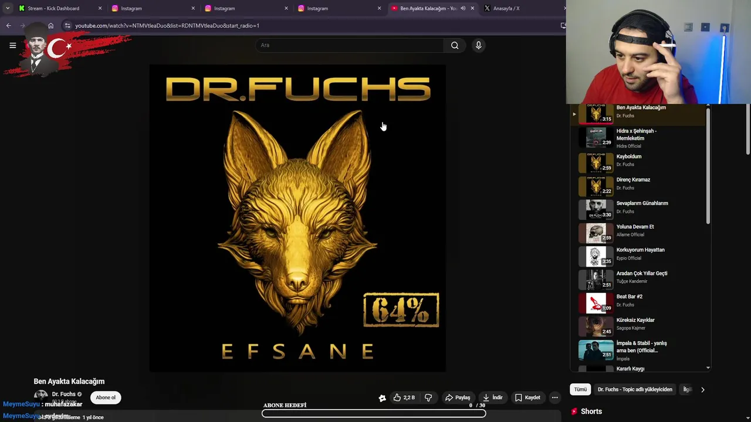
Task: Open the Dr. Fuchs channel name link
Action: point(63,394)
